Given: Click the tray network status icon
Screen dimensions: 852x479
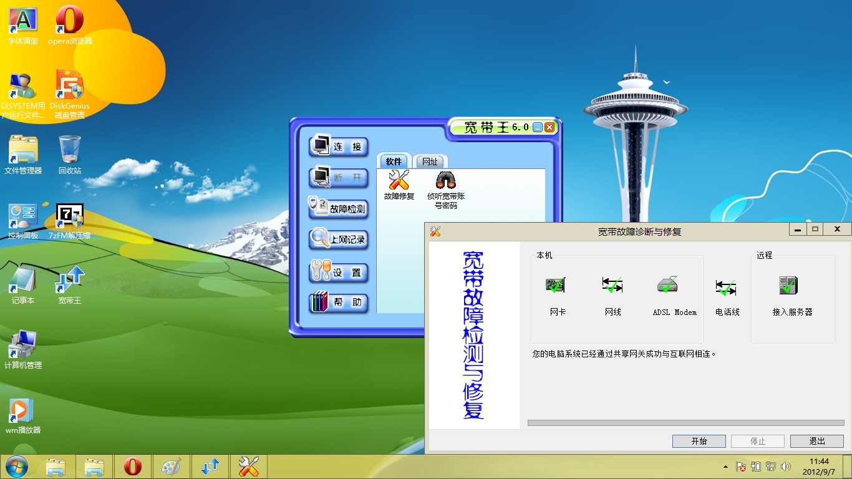Looking at the screenshot, I should (x=771, y=467).
